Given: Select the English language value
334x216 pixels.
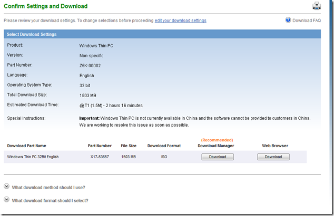Looking at the screenshot, I should click(x=87, y=76).
